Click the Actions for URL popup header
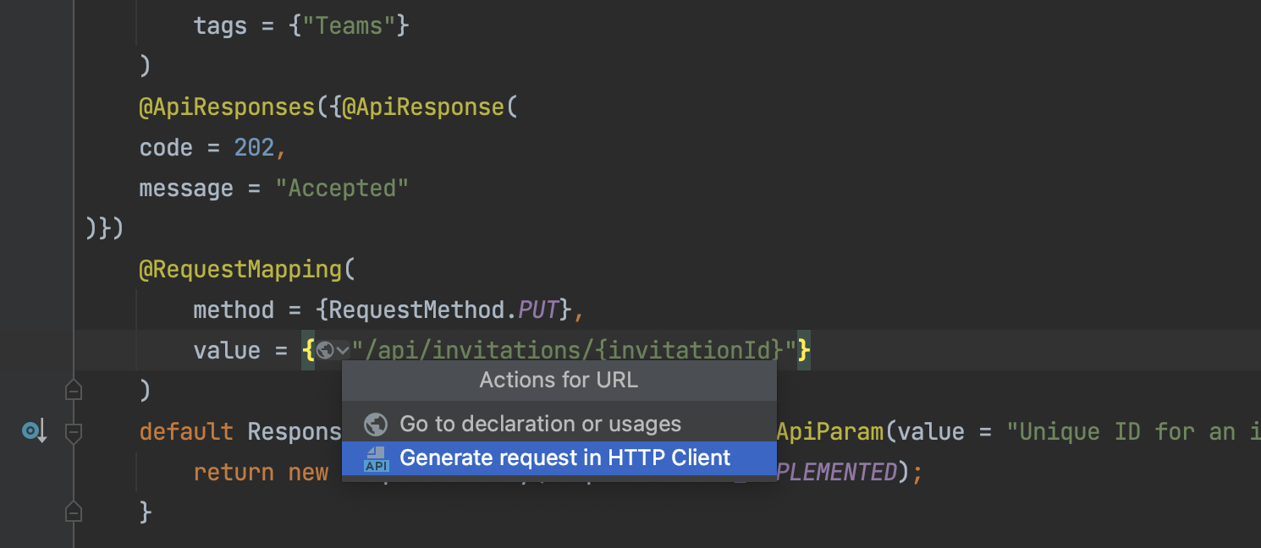Viewport: 1261px width, 548px height. 559,380
